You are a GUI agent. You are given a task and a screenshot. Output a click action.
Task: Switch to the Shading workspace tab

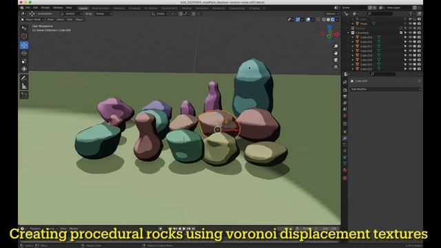point(187,8)
